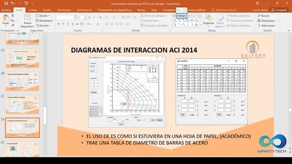Select slide 25 thumbnail
The width and height of the screenshot is (292, 164).
(22, 104)
